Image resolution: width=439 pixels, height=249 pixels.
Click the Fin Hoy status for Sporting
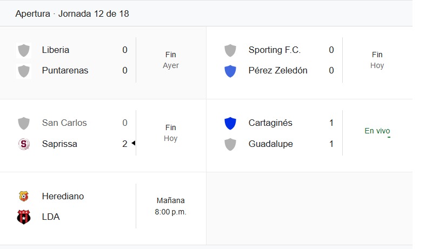tap(377, 60)
